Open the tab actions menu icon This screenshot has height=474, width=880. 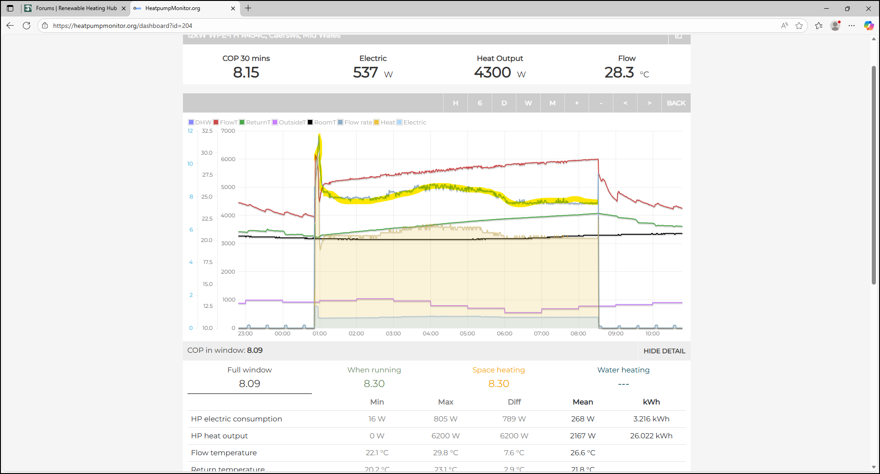10,8
